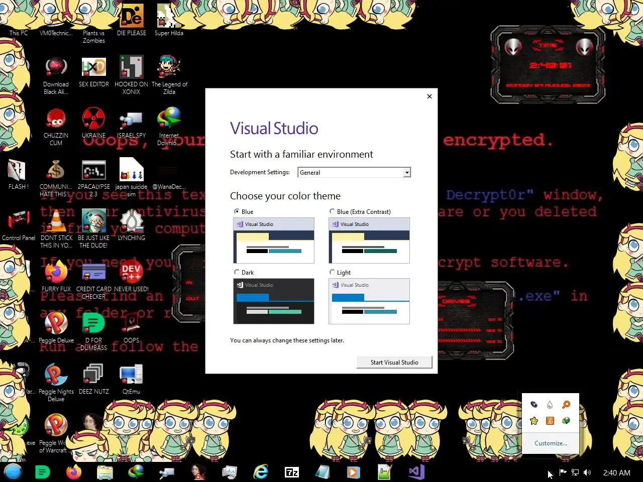Select the Peggle Deluxe desktop icon

tap(56, 328)
